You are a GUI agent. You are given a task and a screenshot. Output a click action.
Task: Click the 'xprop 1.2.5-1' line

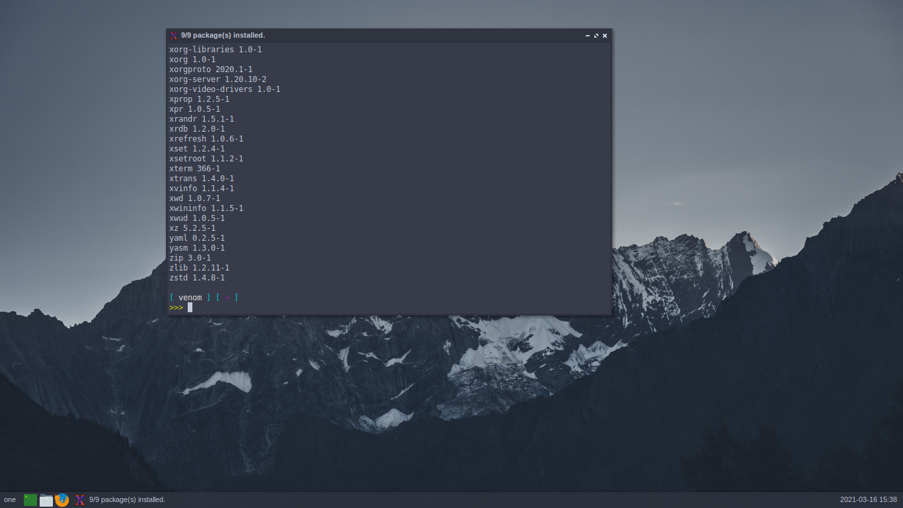point(199,99)
